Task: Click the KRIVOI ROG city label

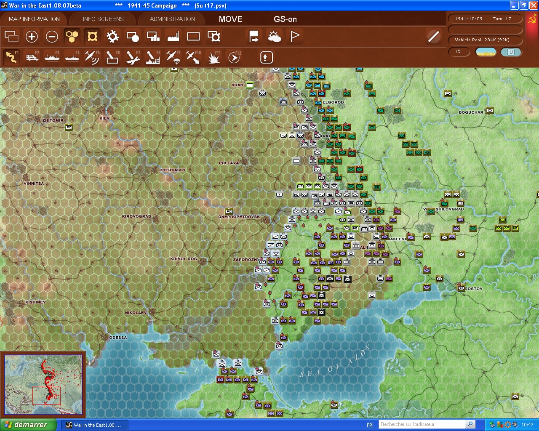Action: [x=184, y=259]
